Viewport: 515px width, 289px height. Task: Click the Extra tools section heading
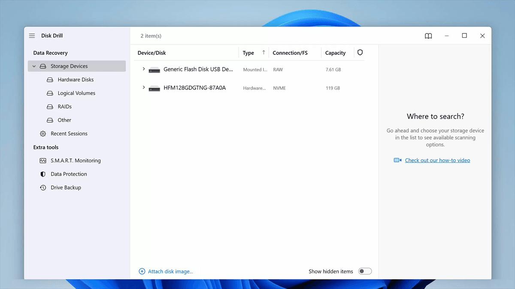tap(46, 147)
